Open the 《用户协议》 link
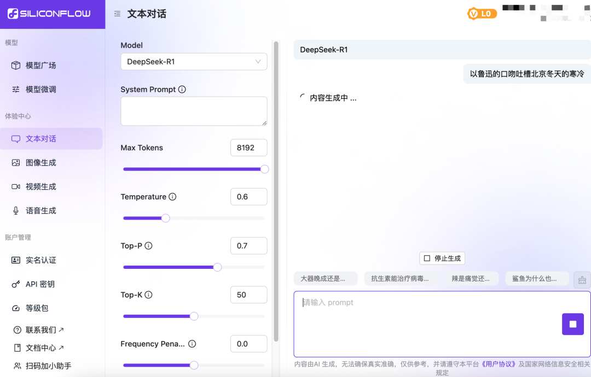This screenshot has height=377, width=591. coord(499,364)
